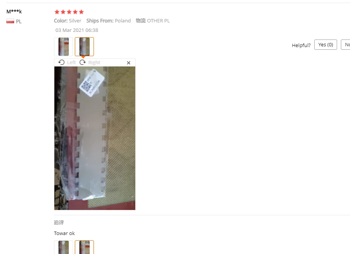The height and width of the screenshot is (254, 350).
Task: Click the "Right" rotate label
Action: click(94, 62)
